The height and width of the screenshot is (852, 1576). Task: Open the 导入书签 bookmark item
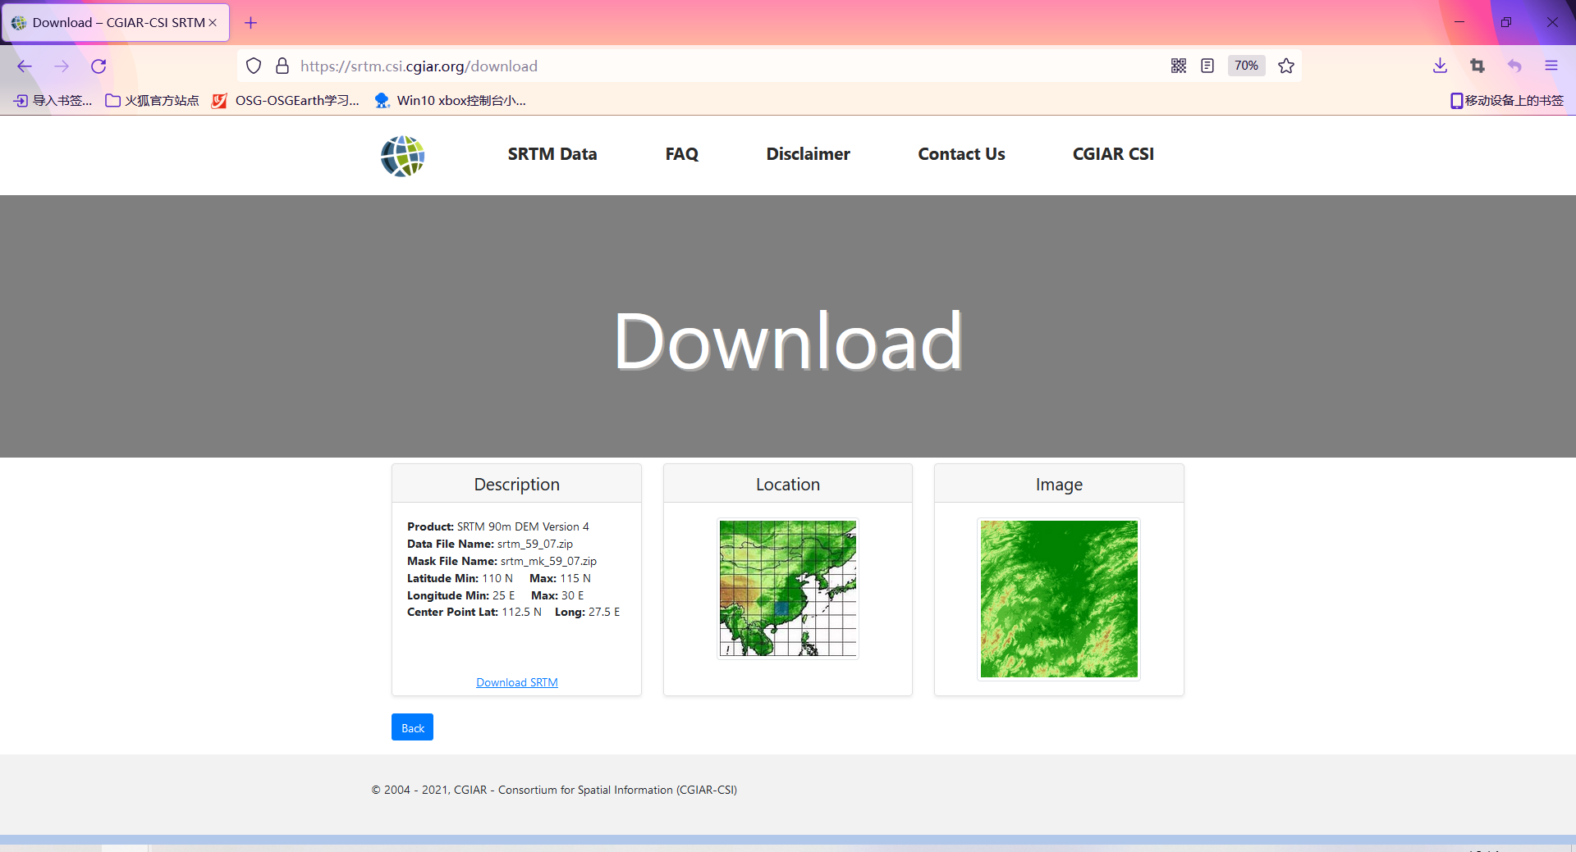tap(53, 100)
